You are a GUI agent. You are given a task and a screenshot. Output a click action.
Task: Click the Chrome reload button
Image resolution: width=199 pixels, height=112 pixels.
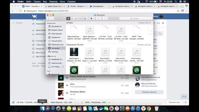pos(20,11)
